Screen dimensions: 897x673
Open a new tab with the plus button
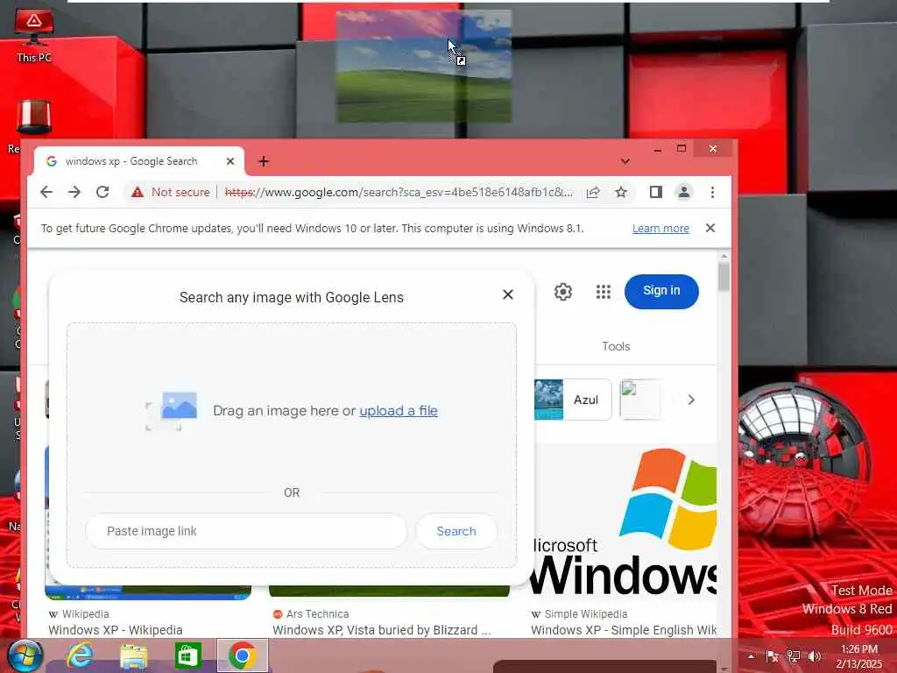pos(263,161)
